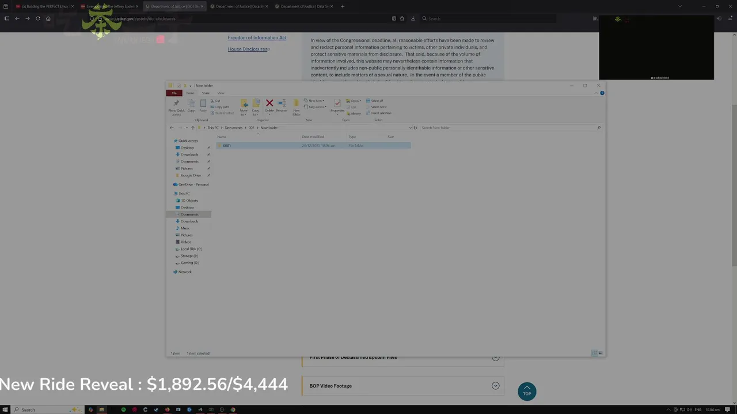
Task: Open the File tab in Explorer
Action: point(174,93)
